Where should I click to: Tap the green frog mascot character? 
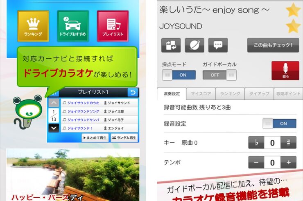[x=27, y=112]
